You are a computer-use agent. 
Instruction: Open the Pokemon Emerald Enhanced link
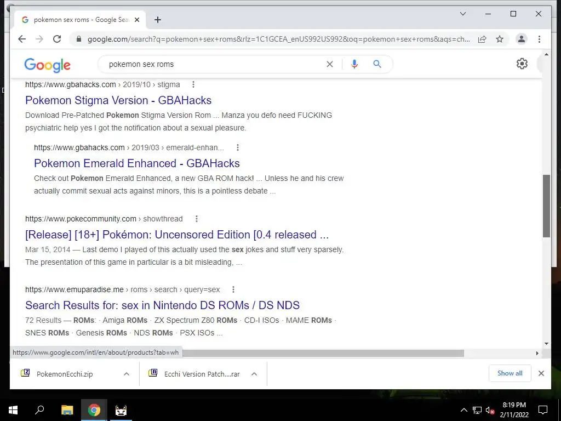click(136, 163)
